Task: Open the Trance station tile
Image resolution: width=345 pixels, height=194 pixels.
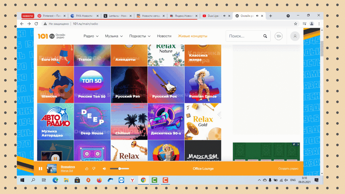Action: point(92,55)
